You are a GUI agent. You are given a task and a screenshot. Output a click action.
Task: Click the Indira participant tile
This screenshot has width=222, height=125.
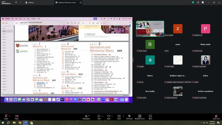click(x=205, y=76)
